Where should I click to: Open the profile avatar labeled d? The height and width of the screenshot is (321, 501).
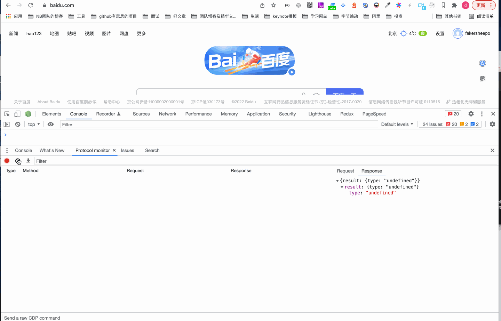(466, 5)
